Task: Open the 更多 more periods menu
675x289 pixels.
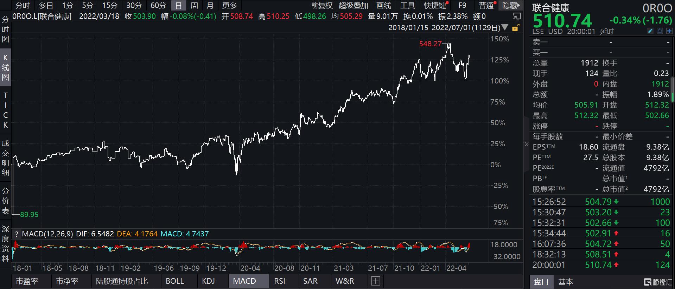Action: 230,5
